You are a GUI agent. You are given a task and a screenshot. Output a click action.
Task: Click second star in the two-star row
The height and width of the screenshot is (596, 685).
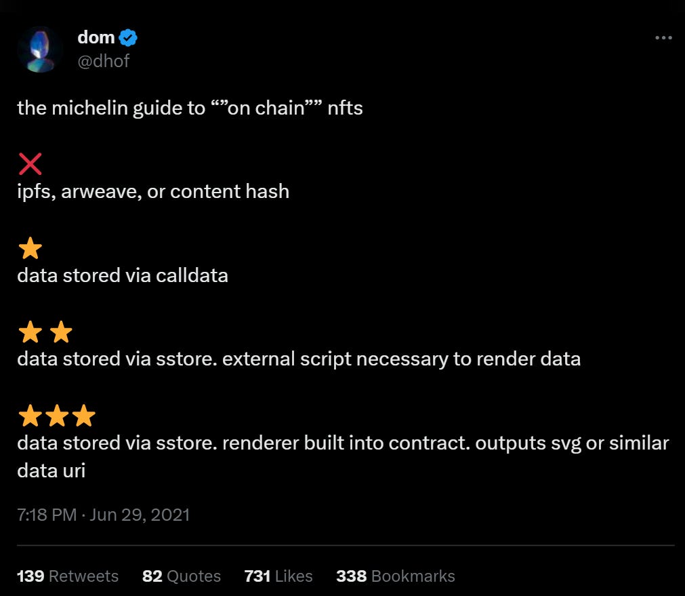61,332
